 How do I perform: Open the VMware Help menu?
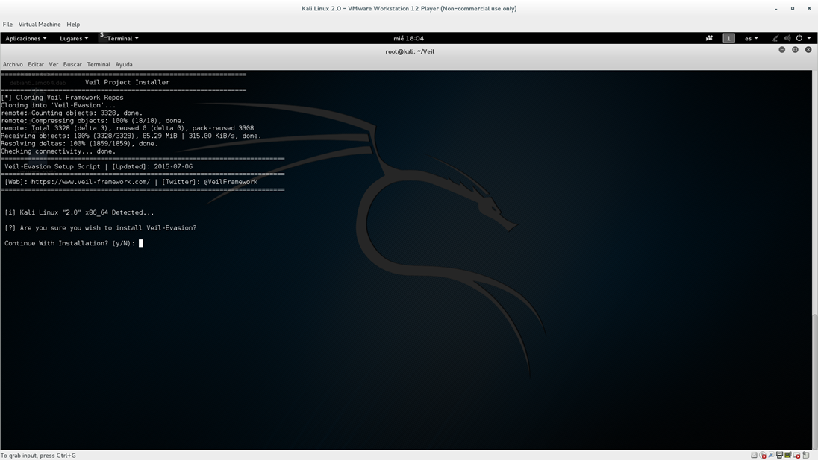click(x=73, y=25)
